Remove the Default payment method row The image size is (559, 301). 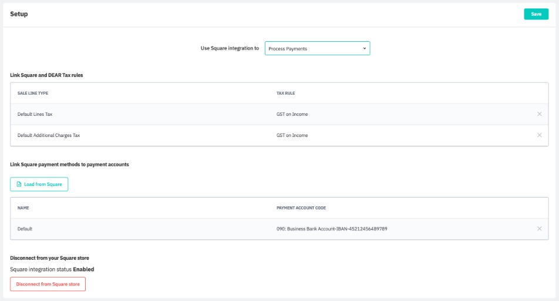pyautogui.click(x=539, y=229)
